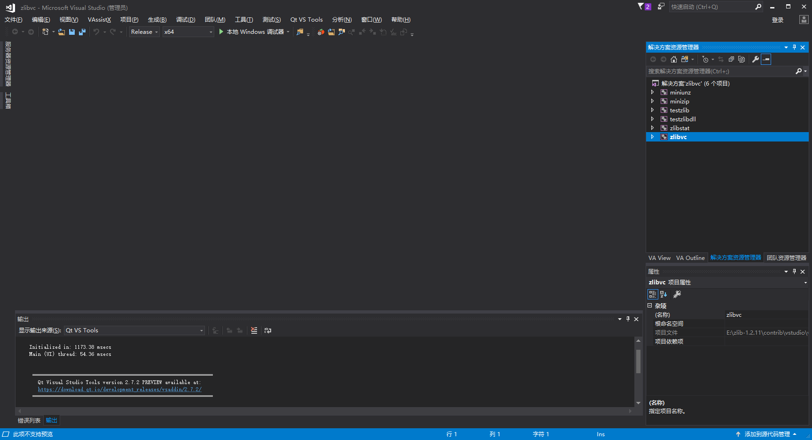Open Properties wrench in Solution Explorer toolbar

[756, 59]
